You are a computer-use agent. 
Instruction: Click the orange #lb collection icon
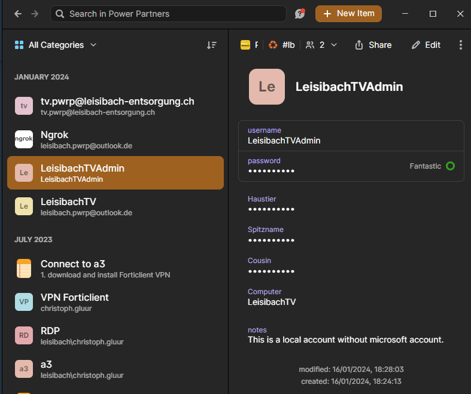273,45
